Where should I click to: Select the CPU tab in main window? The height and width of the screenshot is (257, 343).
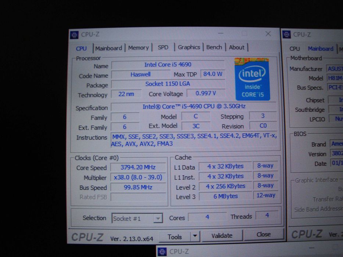[x=81, y=48]
